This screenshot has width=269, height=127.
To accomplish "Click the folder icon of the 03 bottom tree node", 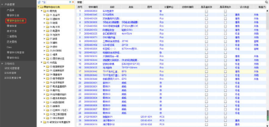I will [x=45, y=122].
